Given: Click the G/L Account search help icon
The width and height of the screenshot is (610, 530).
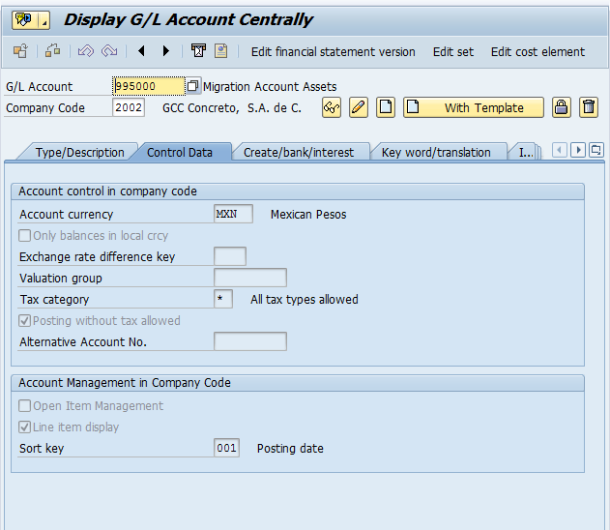Looking at the screenshot, I should 192,86.
